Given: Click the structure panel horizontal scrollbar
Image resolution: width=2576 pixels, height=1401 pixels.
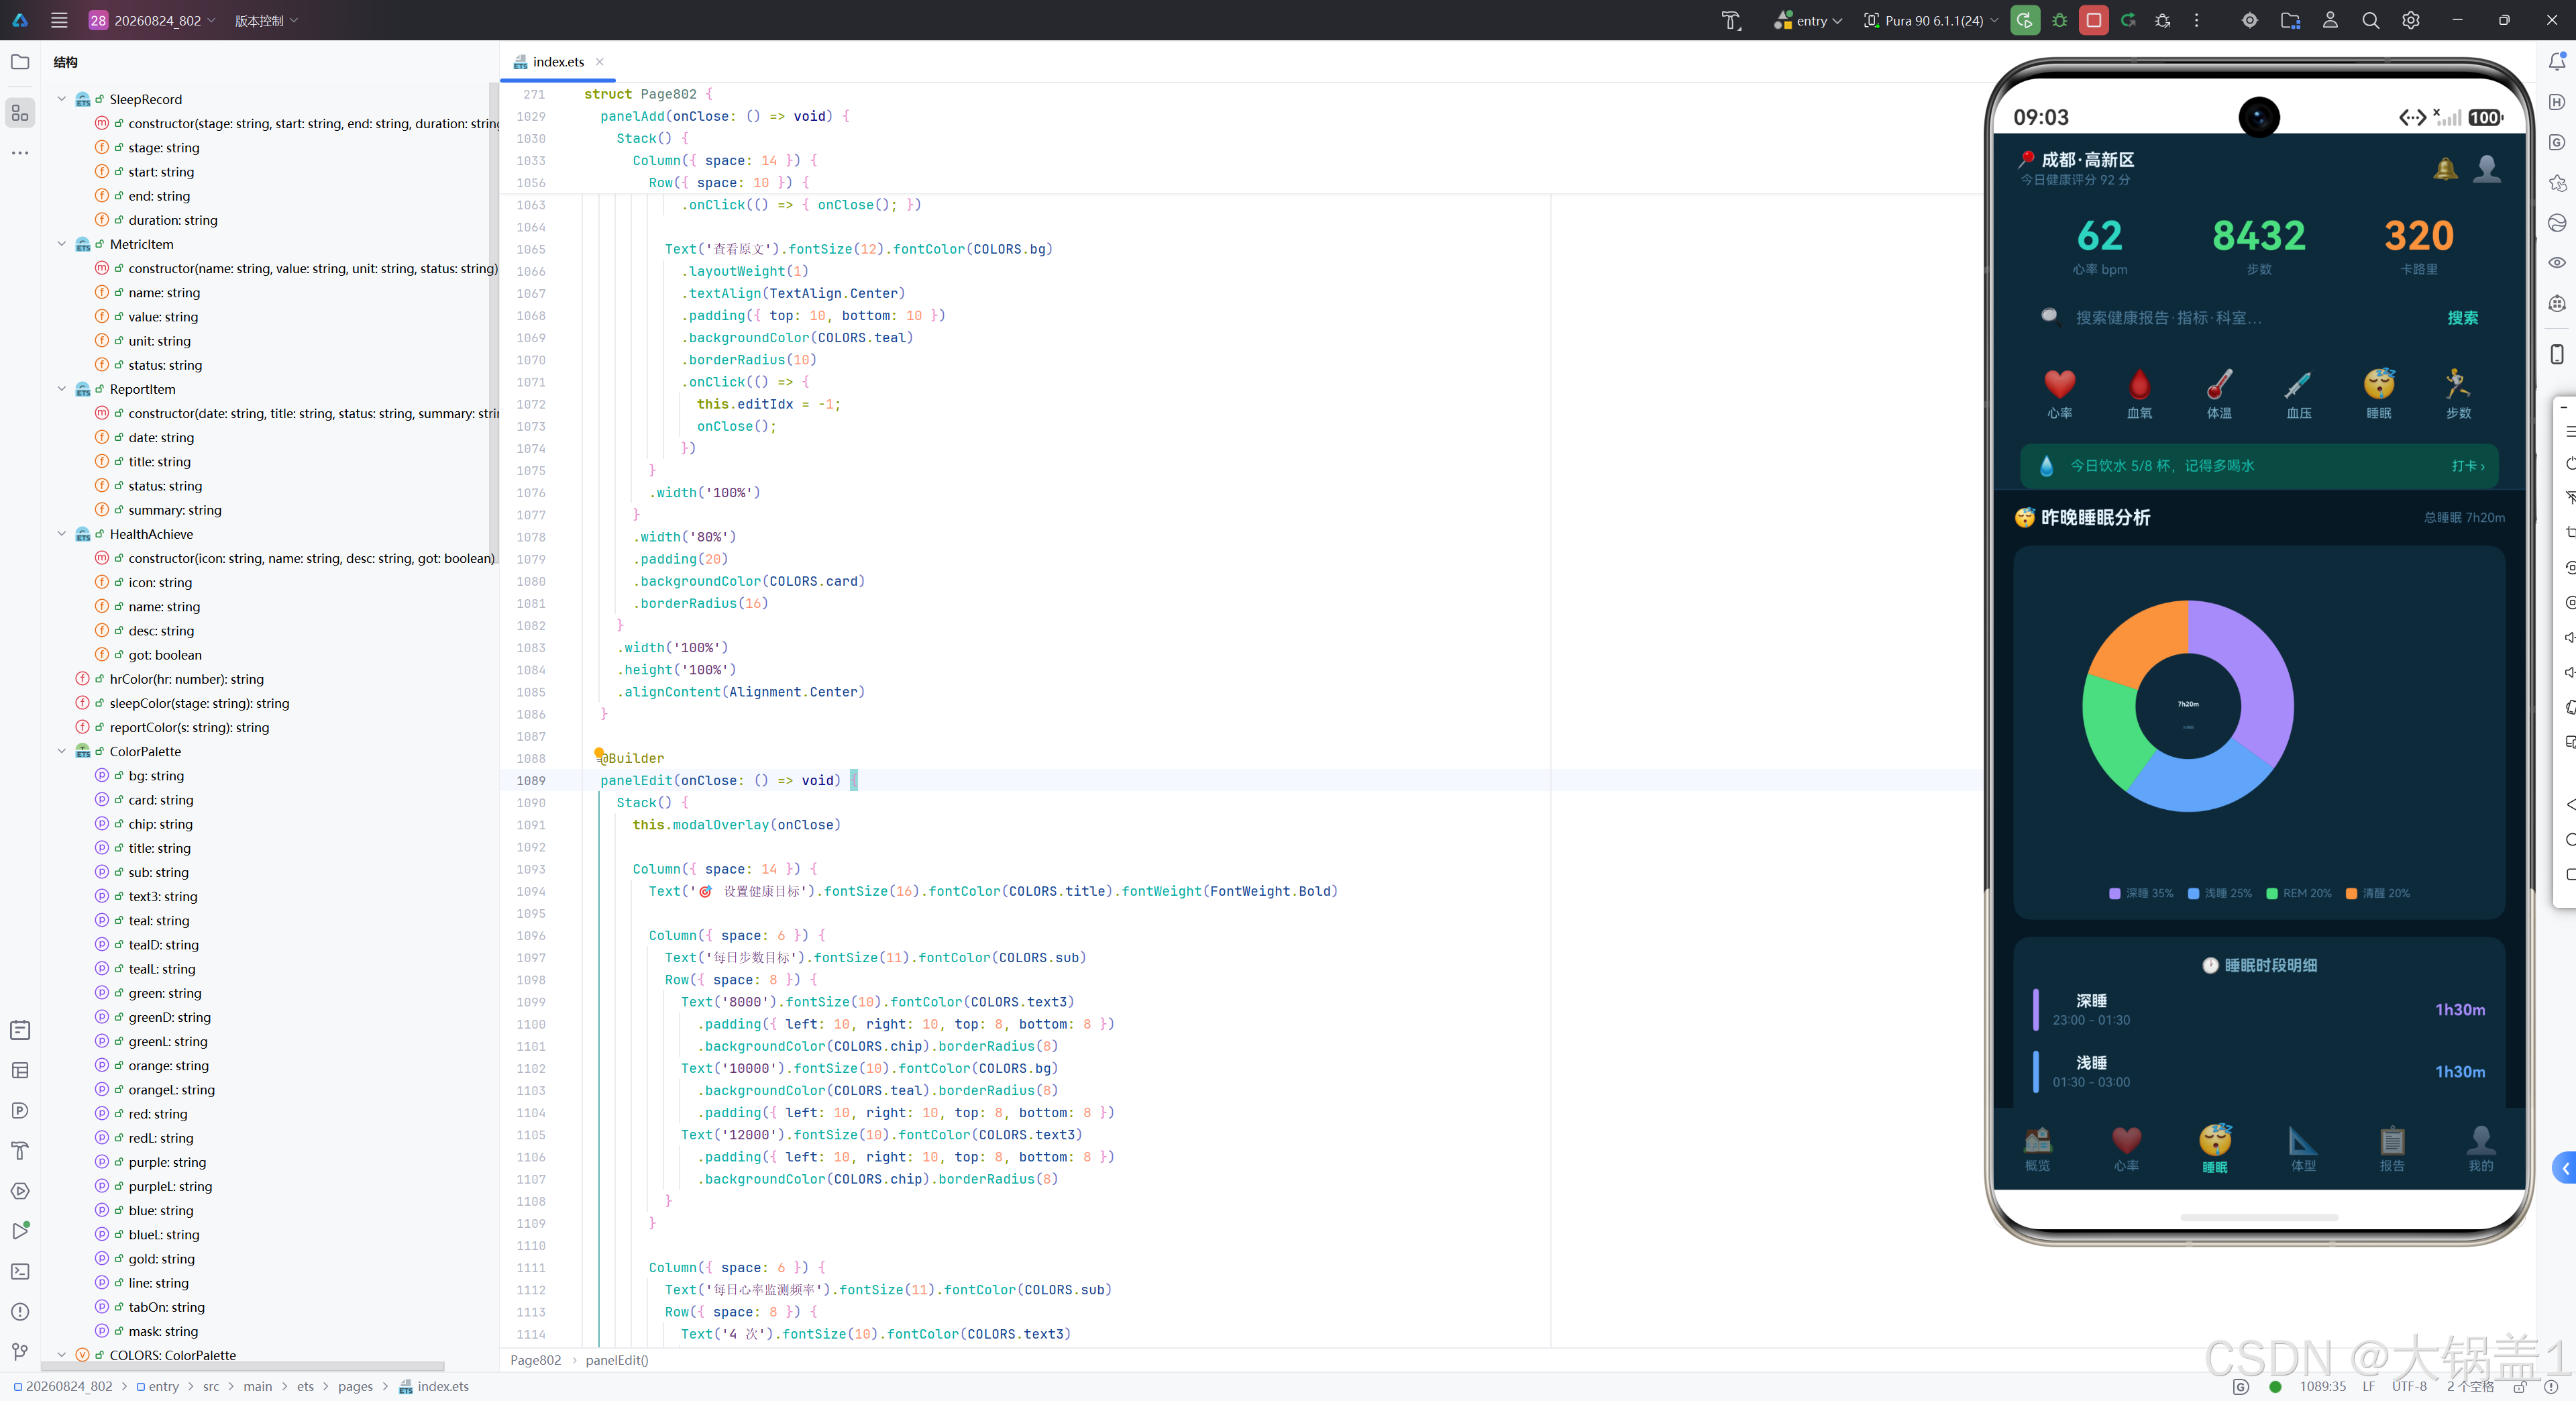Looking at the screenshot, I should pos(243,1365).
